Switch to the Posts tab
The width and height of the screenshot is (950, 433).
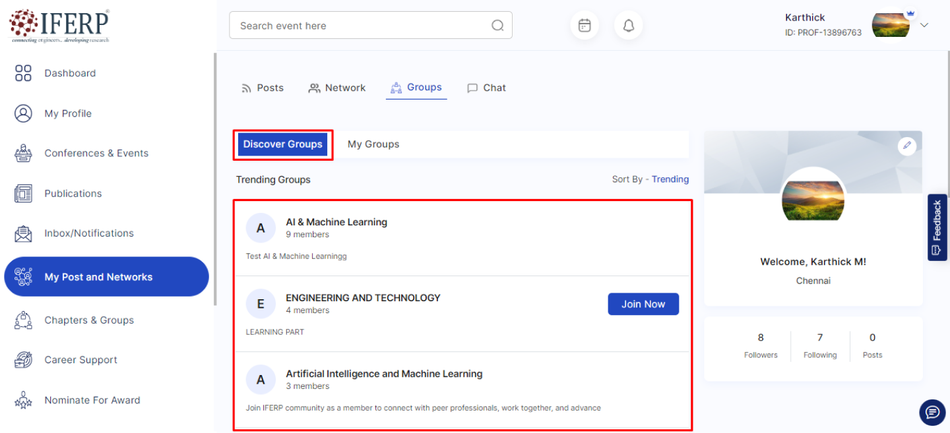click(x=263, y=88)
